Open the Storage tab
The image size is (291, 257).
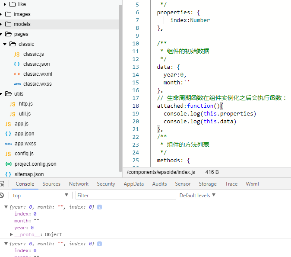(x=208, y=184)
